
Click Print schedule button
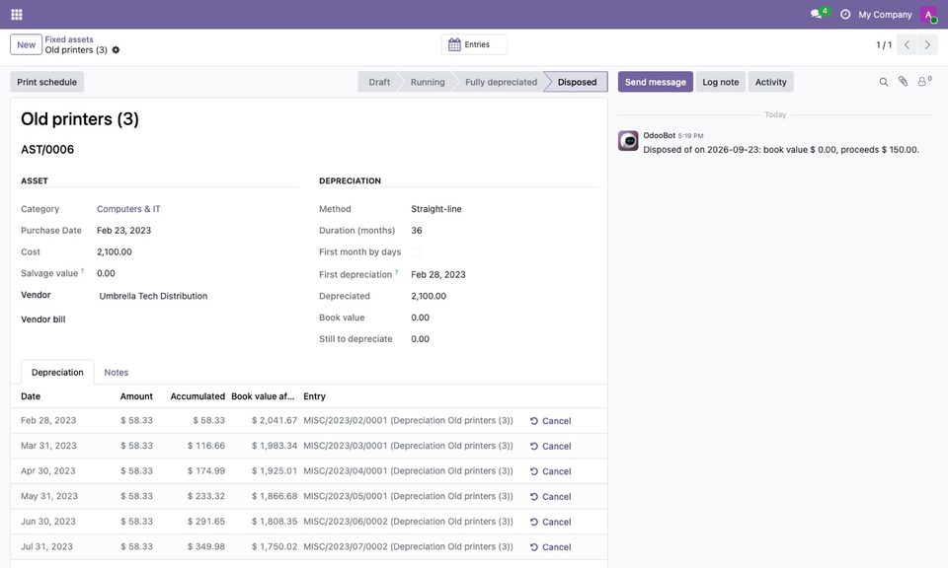[46, 82]
